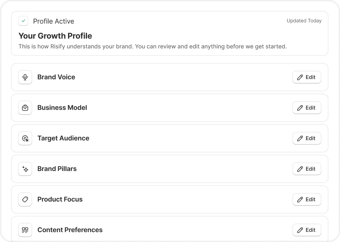Click the Product Focus tag icon
Viewport: 340px width, 242px height.
coord(25,199)
